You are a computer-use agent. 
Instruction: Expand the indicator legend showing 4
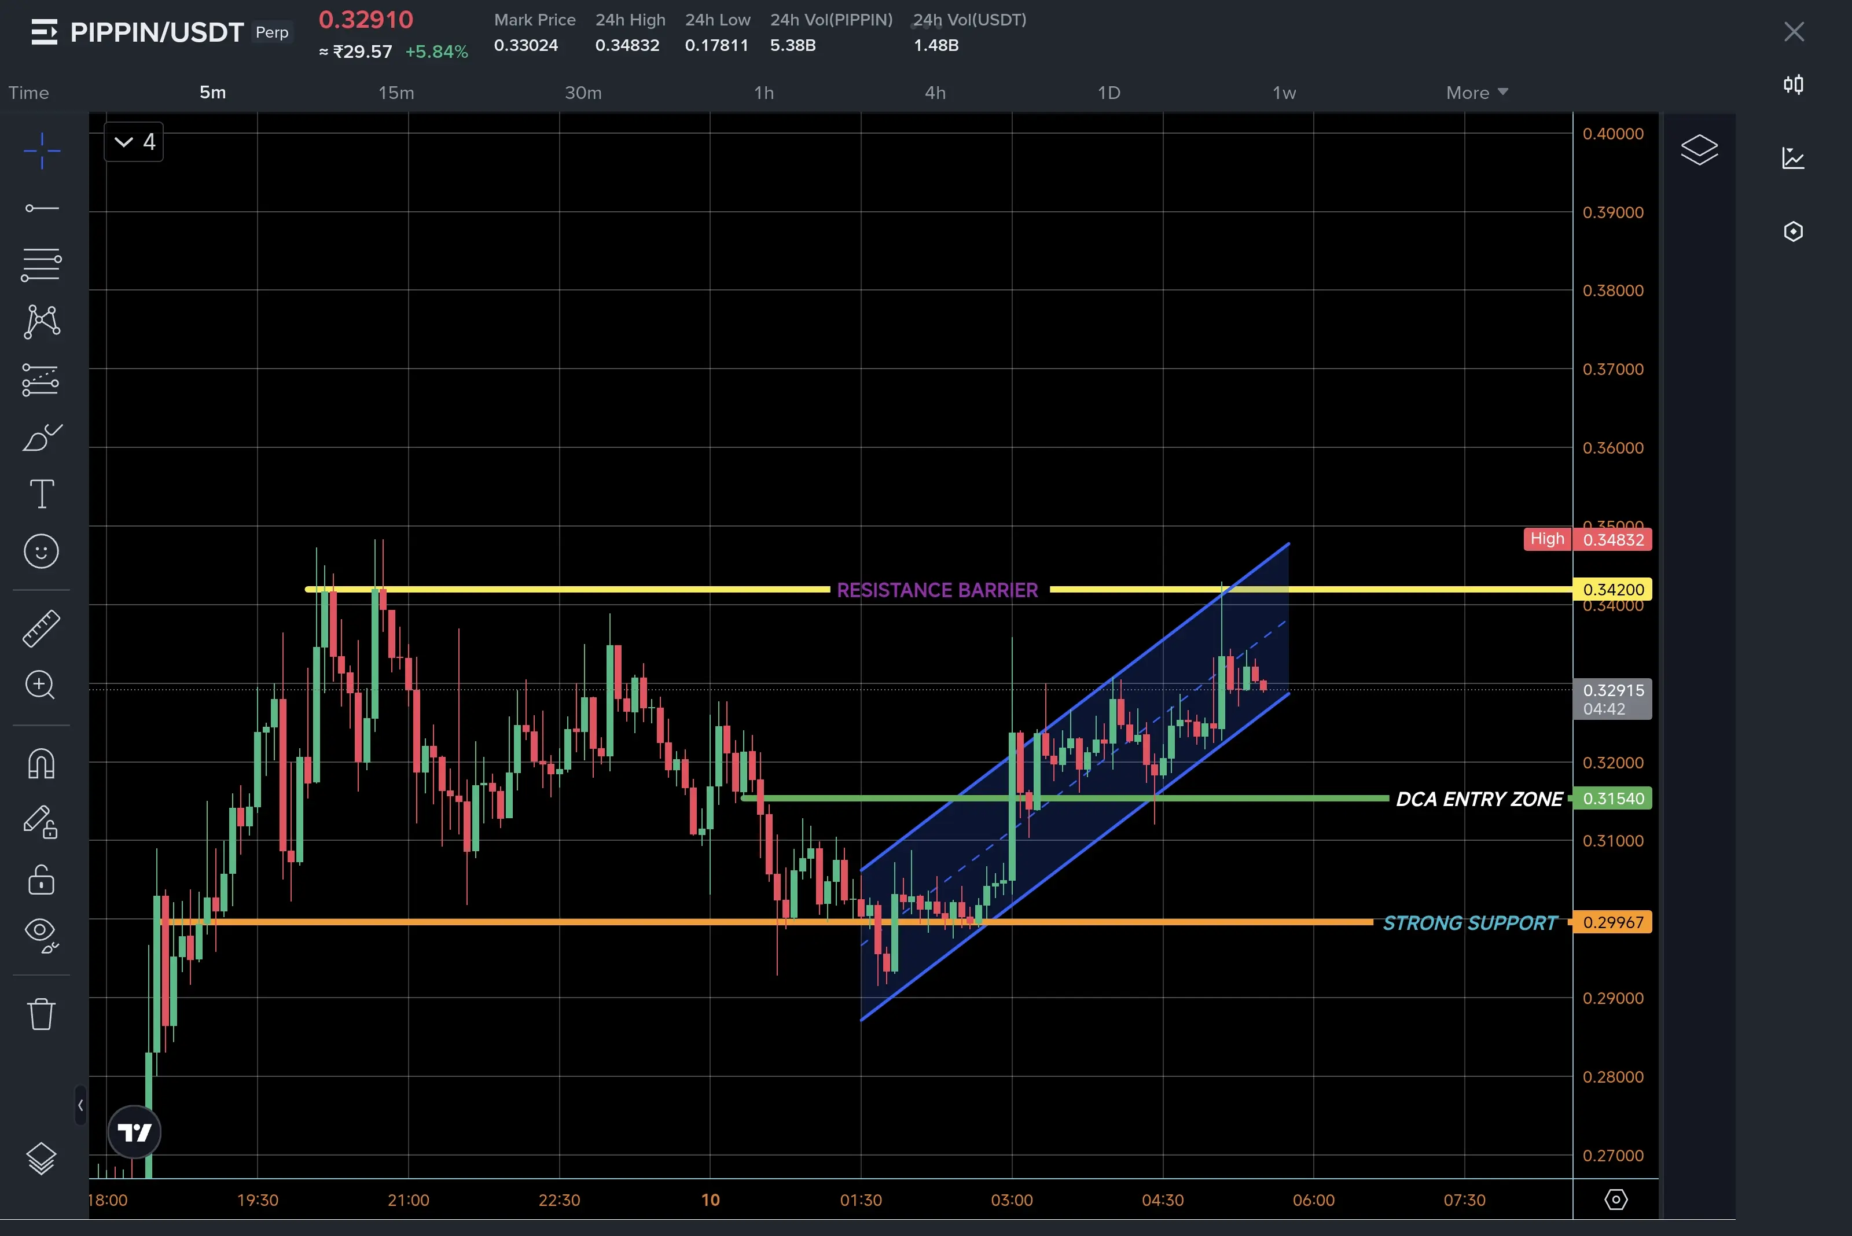134,142
